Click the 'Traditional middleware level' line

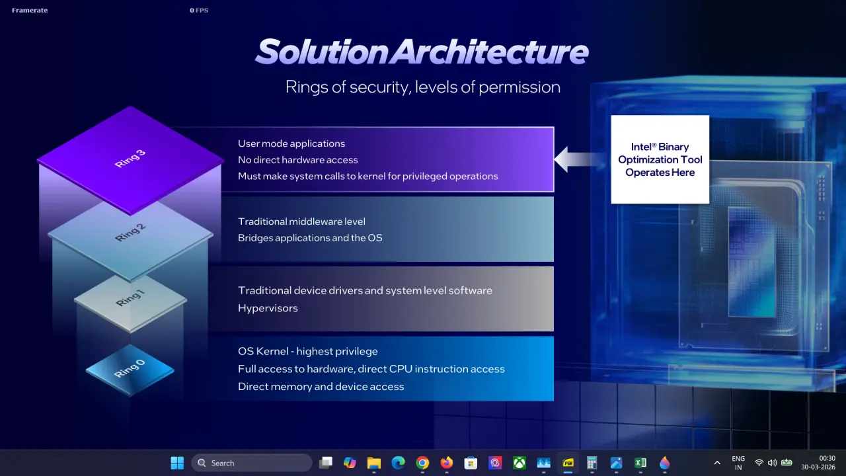pos(301,221)
